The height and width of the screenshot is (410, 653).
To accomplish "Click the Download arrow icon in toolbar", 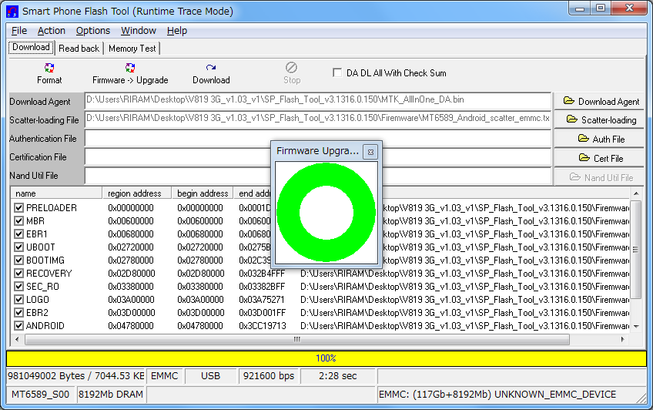I will (211, 68).
